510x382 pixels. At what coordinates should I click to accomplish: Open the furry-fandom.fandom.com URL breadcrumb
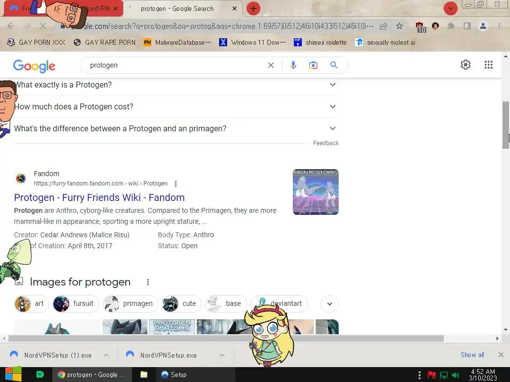pyautogui.click(x=101, y=184)
